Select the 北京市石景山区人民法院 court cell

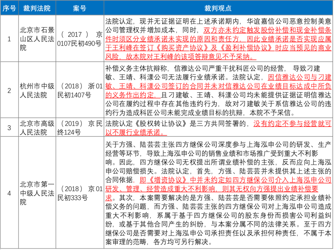[x=36, y=39]
